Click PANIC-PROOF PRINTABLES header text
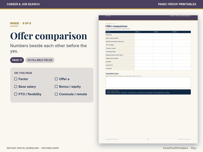The width and height of the screenshot is (203, 152). coord(177,4)
